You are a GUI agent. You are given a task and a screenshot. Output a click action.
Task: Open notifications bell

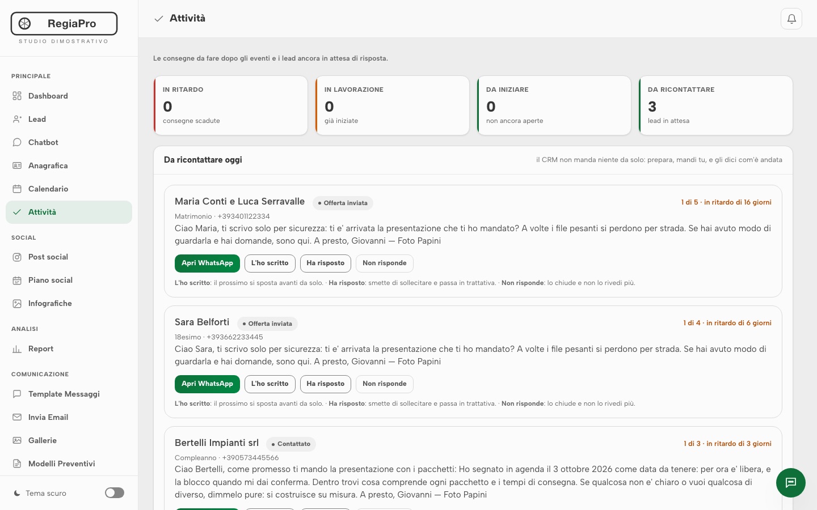[791, 19]
